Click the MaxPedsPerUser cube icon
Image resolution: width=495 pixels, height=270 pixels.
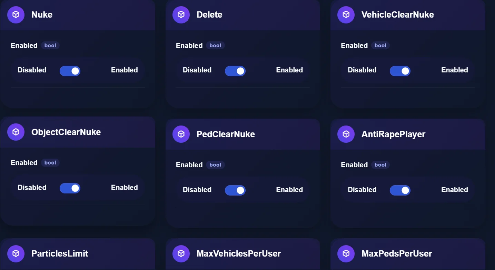(346, 254)
